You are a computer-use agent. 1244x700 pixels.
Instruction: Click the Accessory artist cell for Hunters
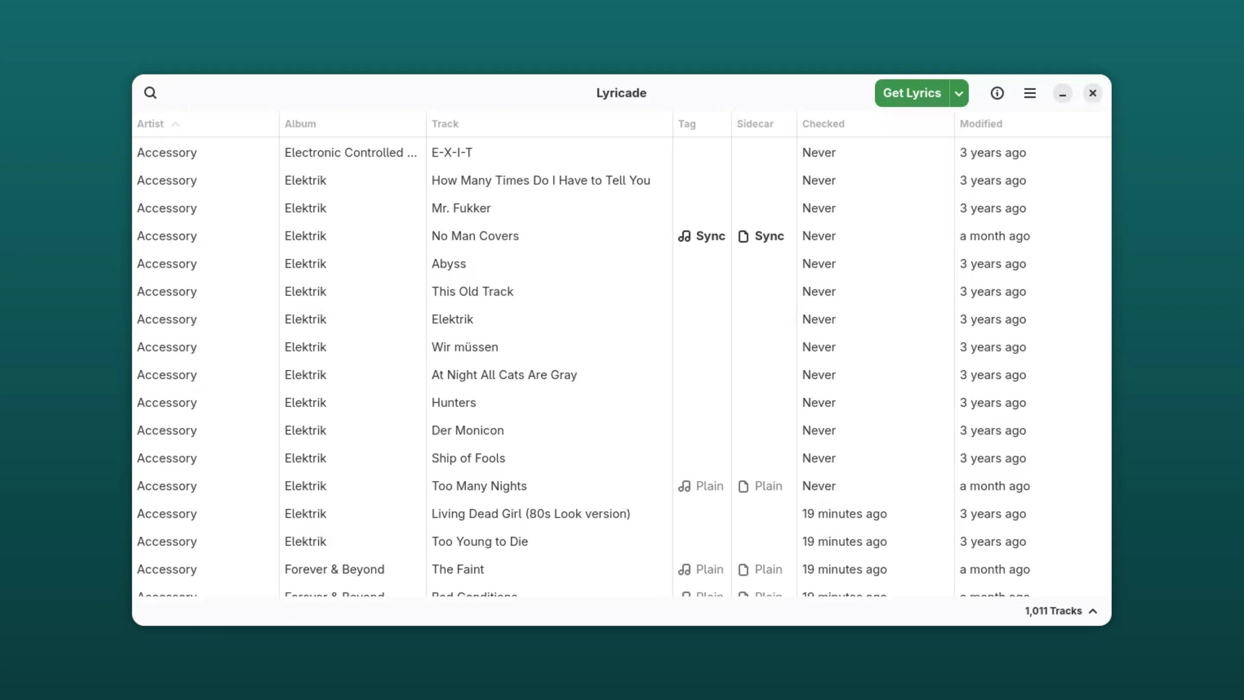point(167,402)
